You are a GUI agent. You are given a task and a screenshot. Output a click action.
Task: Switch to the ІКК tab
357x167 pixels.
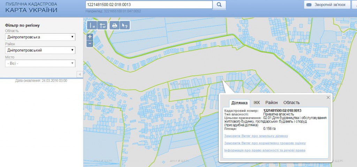click(x=257, y=103)
